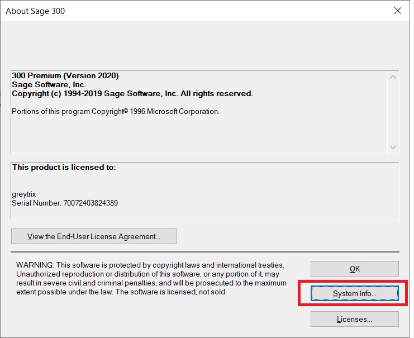Click the 'About Sage 300' title text
This screenshot has height=338, width=414.
coord(35,11)
